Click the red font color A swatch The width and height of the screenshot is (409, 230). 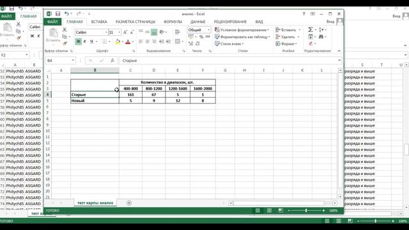[128, 42]
